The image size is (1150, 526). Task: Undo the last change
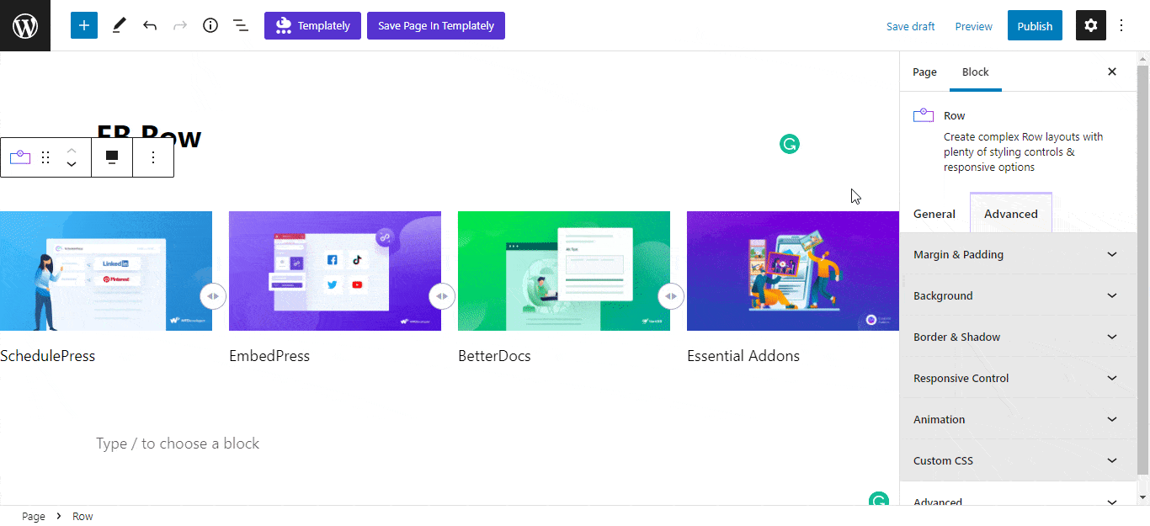coord(150,25)
